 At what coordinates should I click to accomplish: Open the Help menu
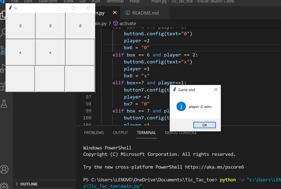tap(135, 1)
